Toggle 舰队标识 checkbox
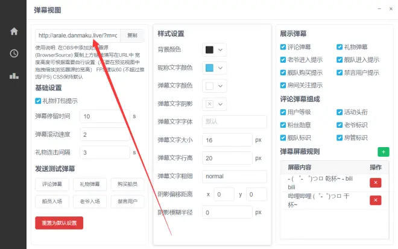 (x=283, y=138)
